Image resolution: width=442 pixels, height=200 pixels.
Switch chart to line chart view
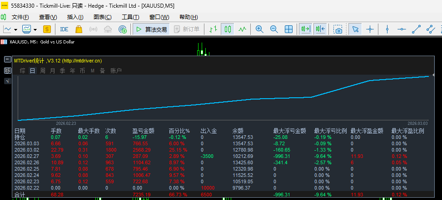click(243, 29)
